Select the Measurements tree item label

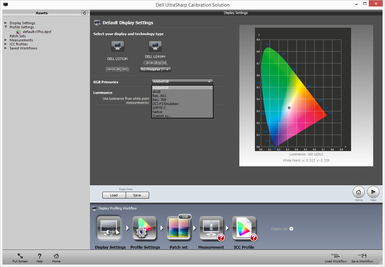point(21,40)
